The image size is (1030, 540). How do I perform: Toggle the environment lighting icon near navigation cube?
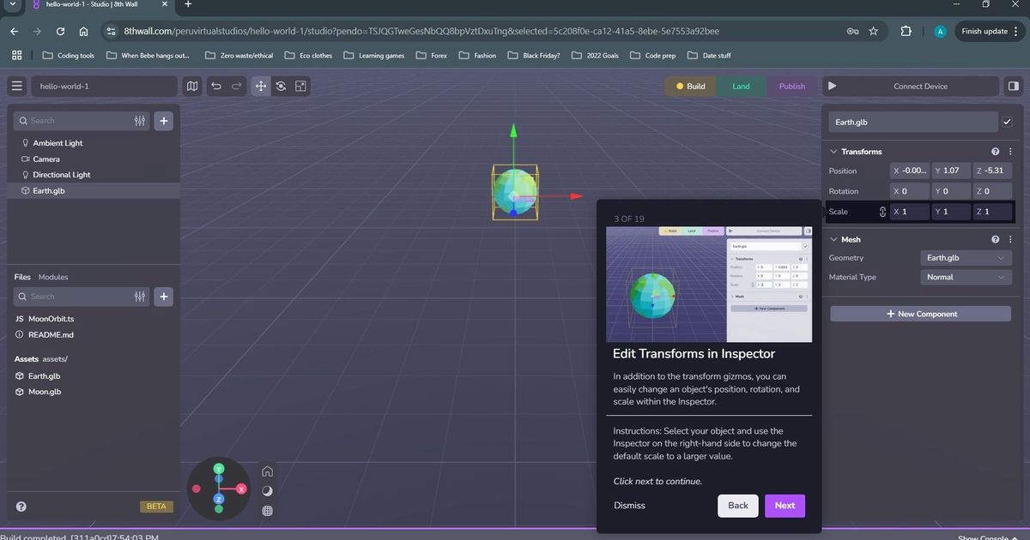pyautogui.click(x=267, y=490)
